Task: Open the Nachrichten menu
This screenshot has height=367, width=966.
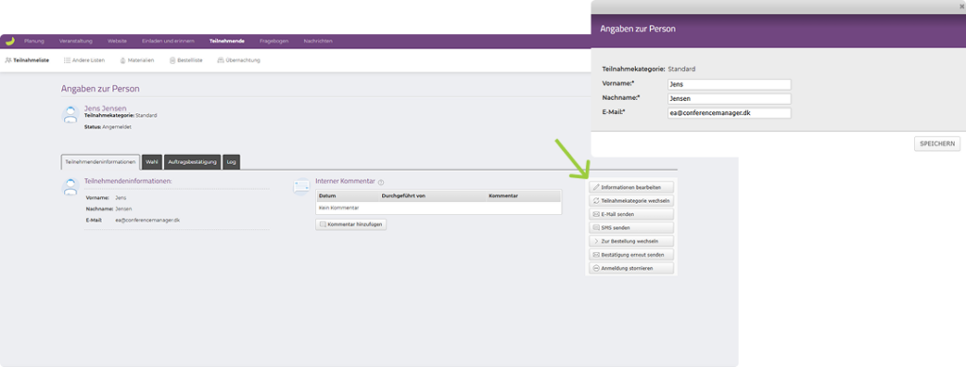Action: click(x=318, y=42)
